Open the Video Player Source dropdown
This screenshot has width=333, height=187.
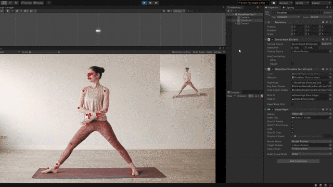click(311, 114)
